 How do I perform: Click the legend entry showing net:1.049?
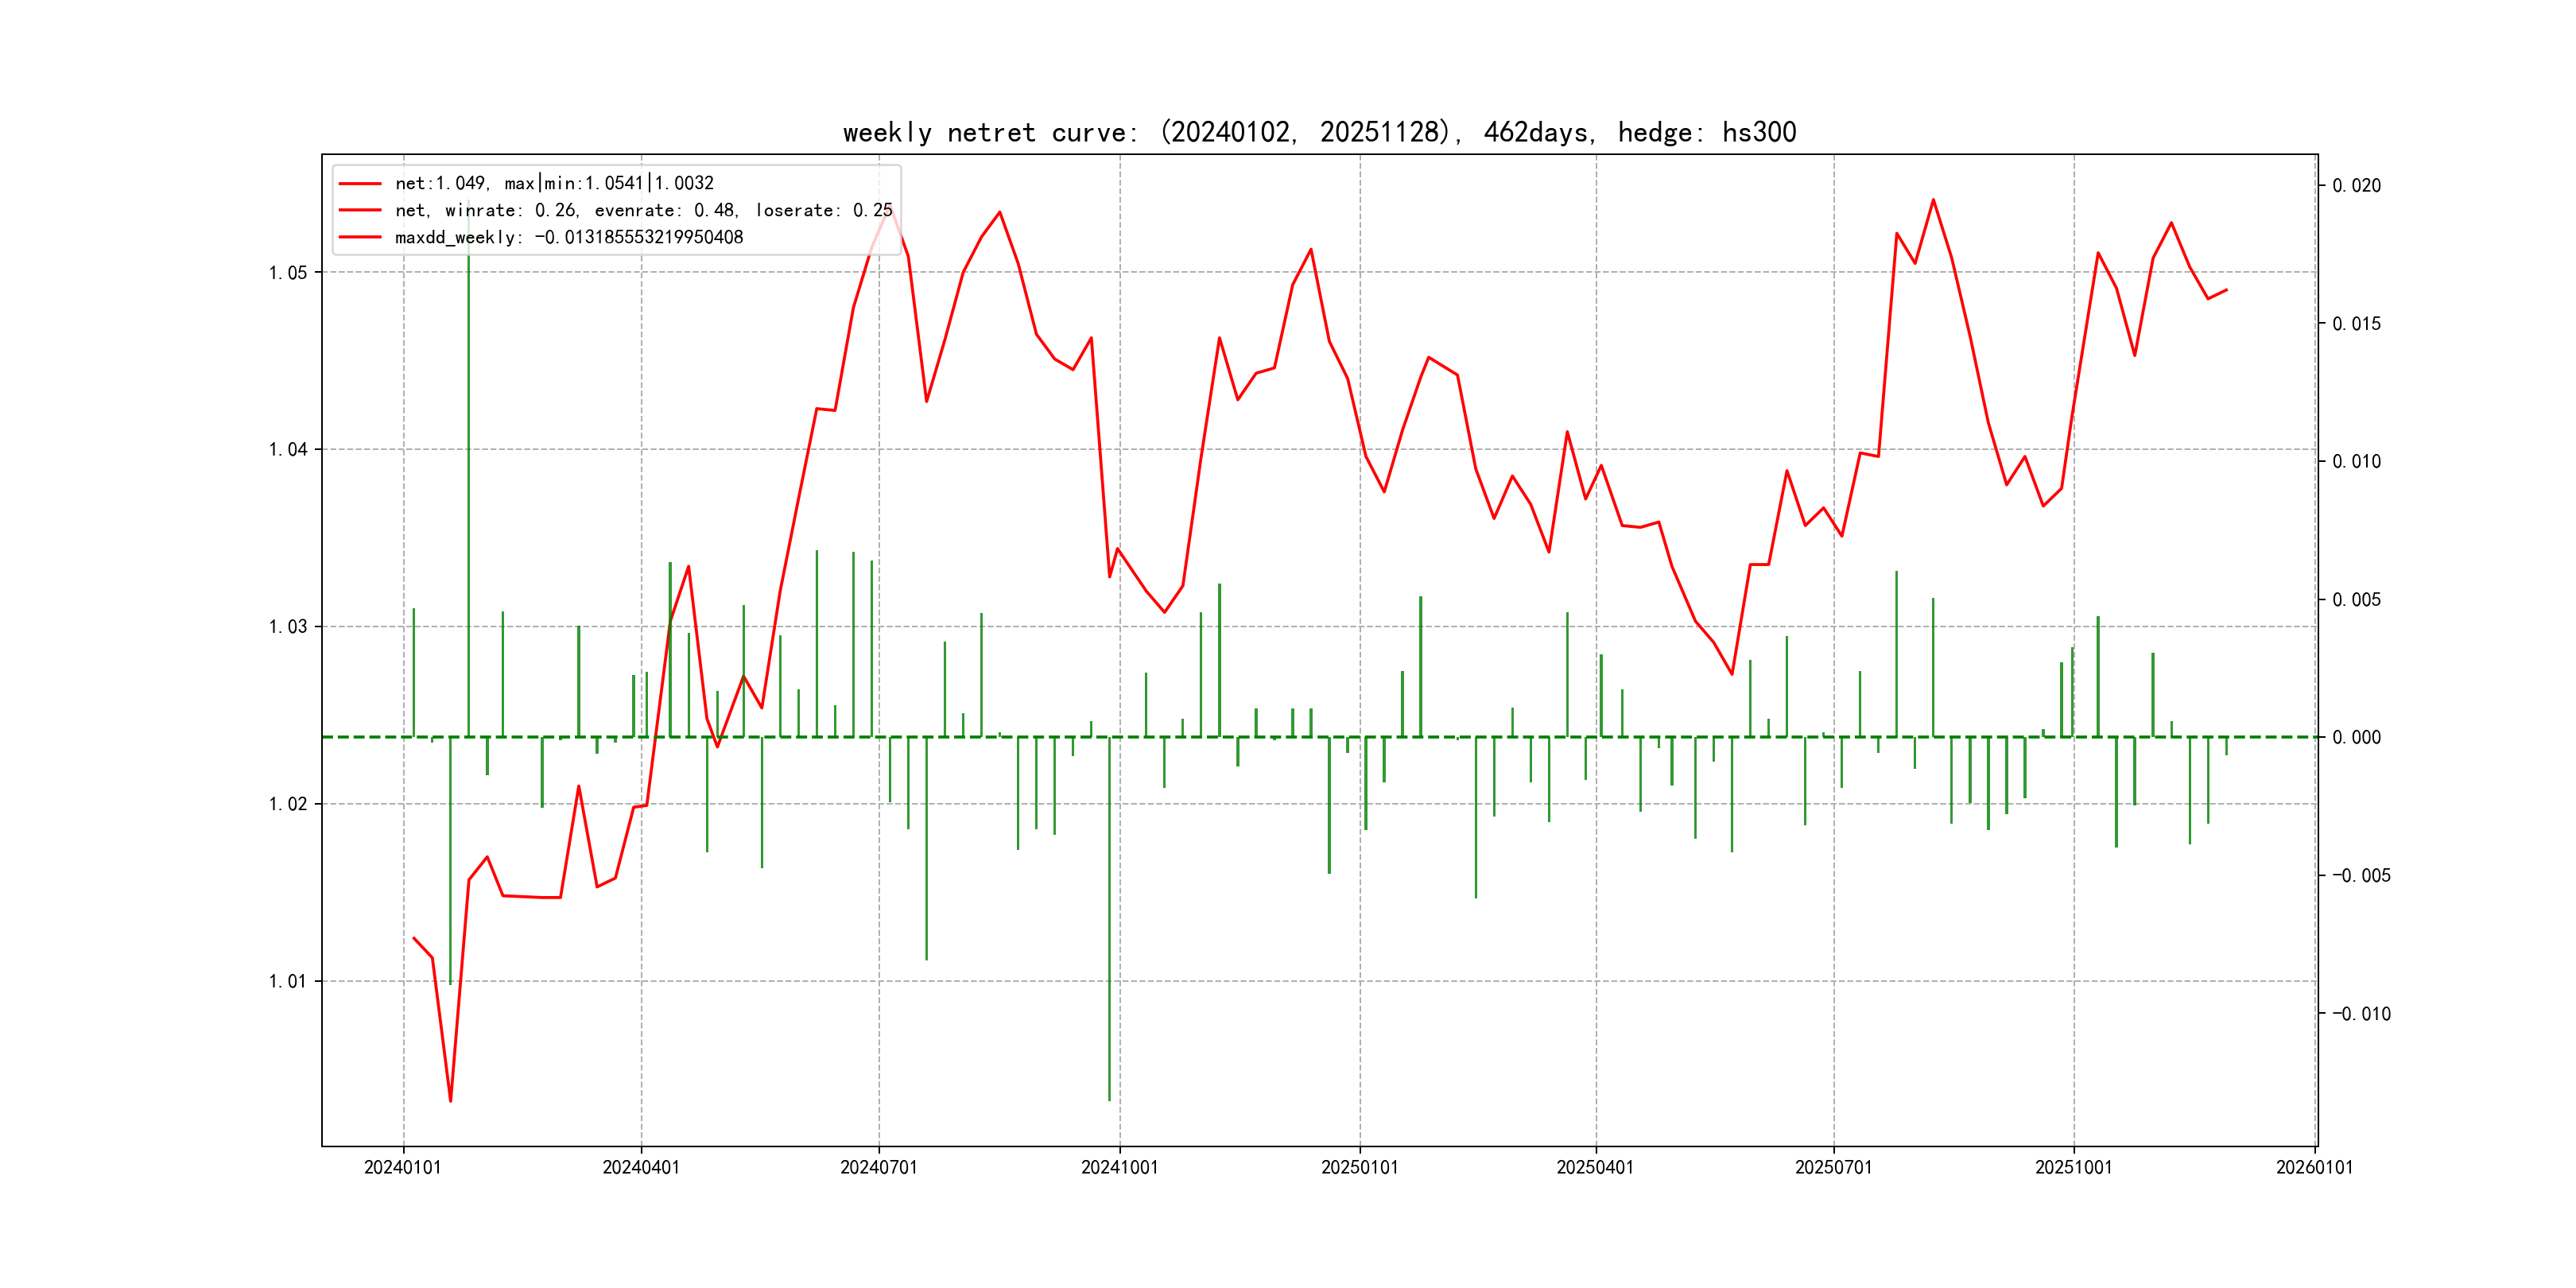pos(554,183)
